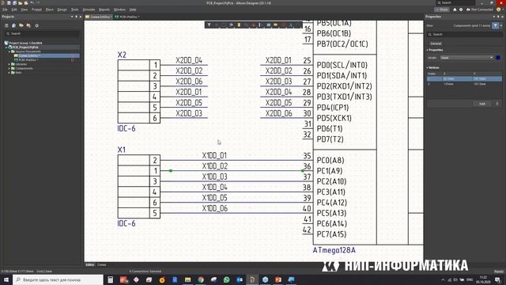Viewport: 506px width, 285px height.
Task: Click the save icon in the title bar
Action: pyautogui.click(x=9, y=3)
